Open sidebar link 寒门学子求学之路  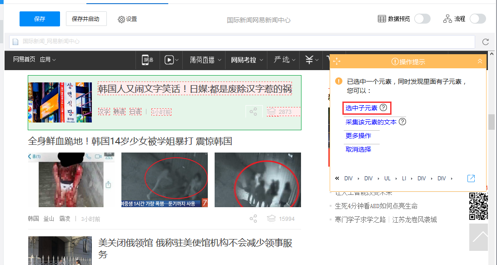pyautogui.click(x=360, y=219)
